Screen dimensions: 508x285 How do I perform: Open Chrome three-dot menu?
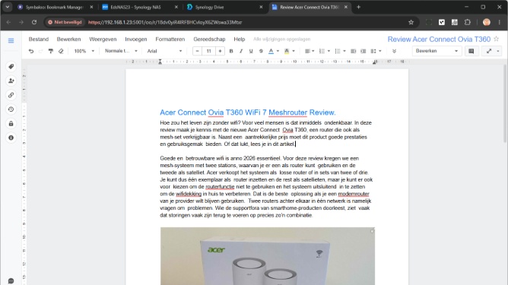pos(499,22)
